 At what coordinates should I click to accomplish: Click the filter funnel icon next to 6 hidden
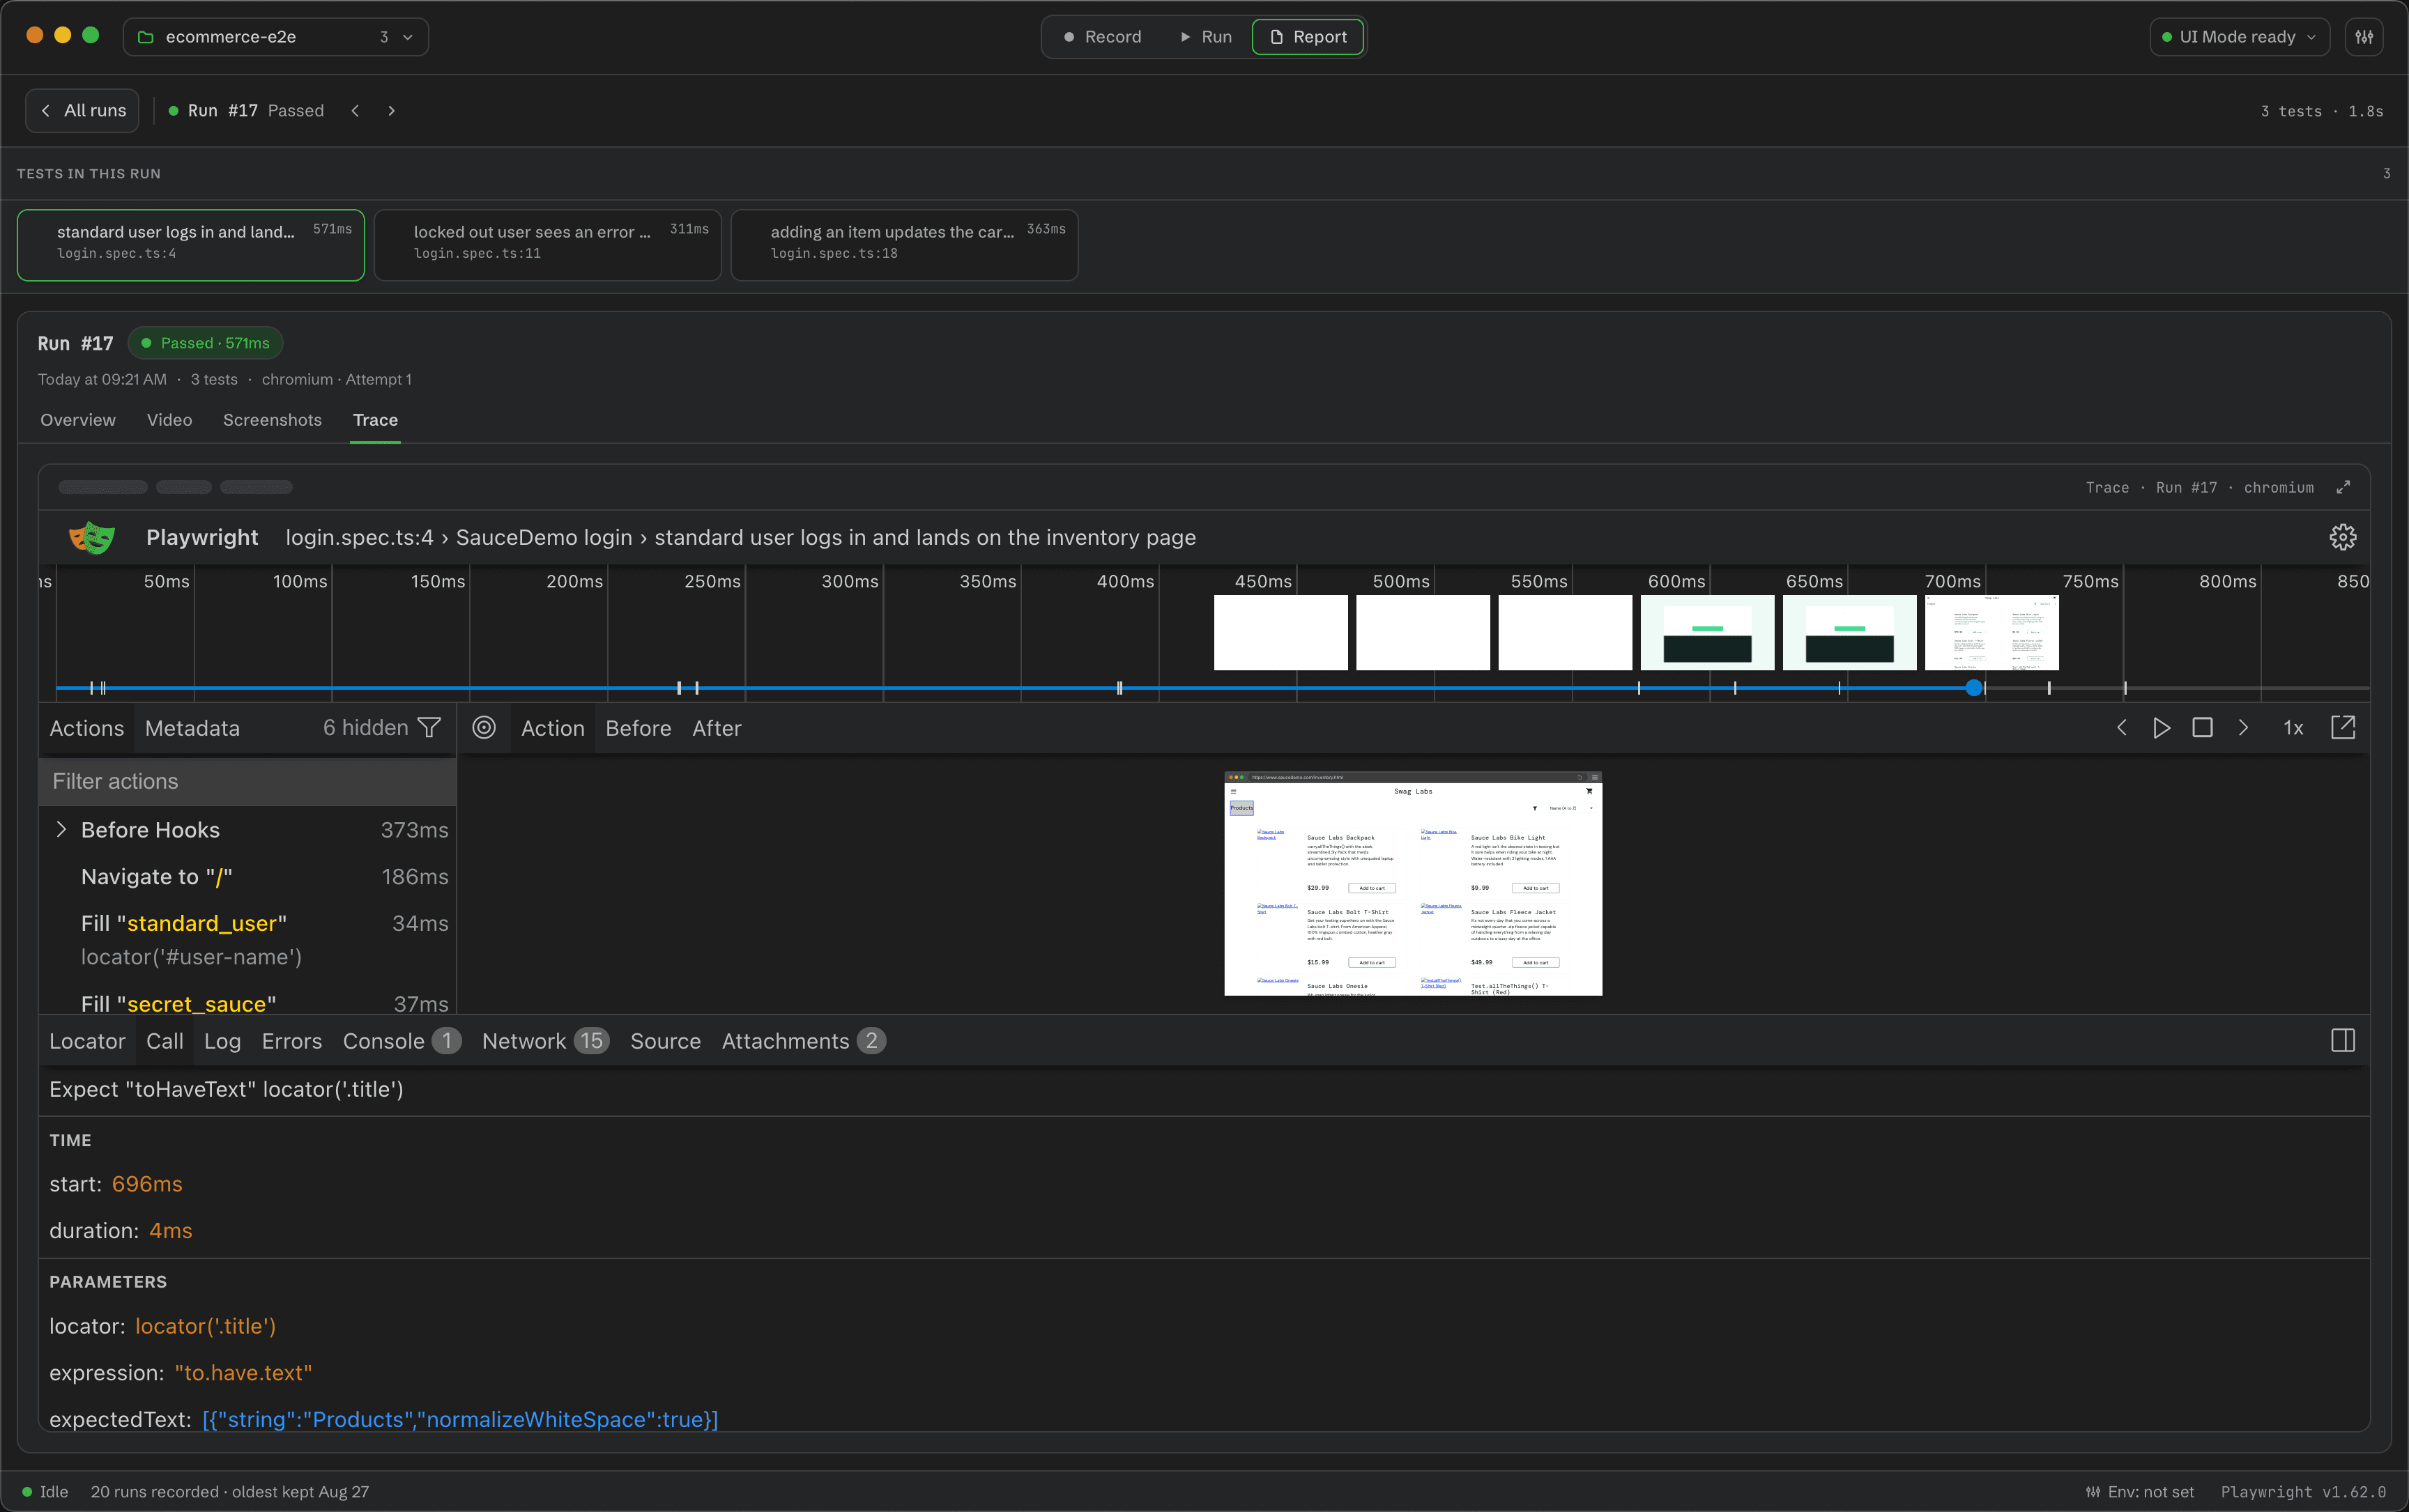pos(429,728)
